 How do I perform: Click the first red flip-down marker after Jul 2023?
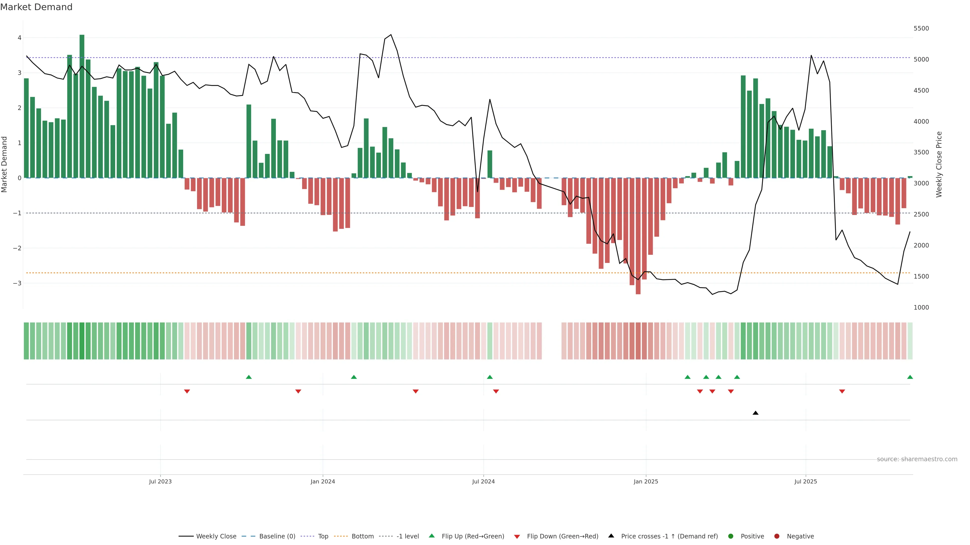pyautogui.click(x=187, y=392)
